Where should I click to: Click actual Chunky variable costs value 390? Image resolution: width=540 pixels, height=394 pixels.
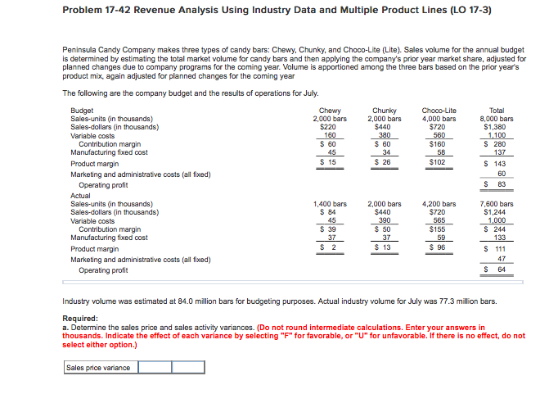coord(385,220)
